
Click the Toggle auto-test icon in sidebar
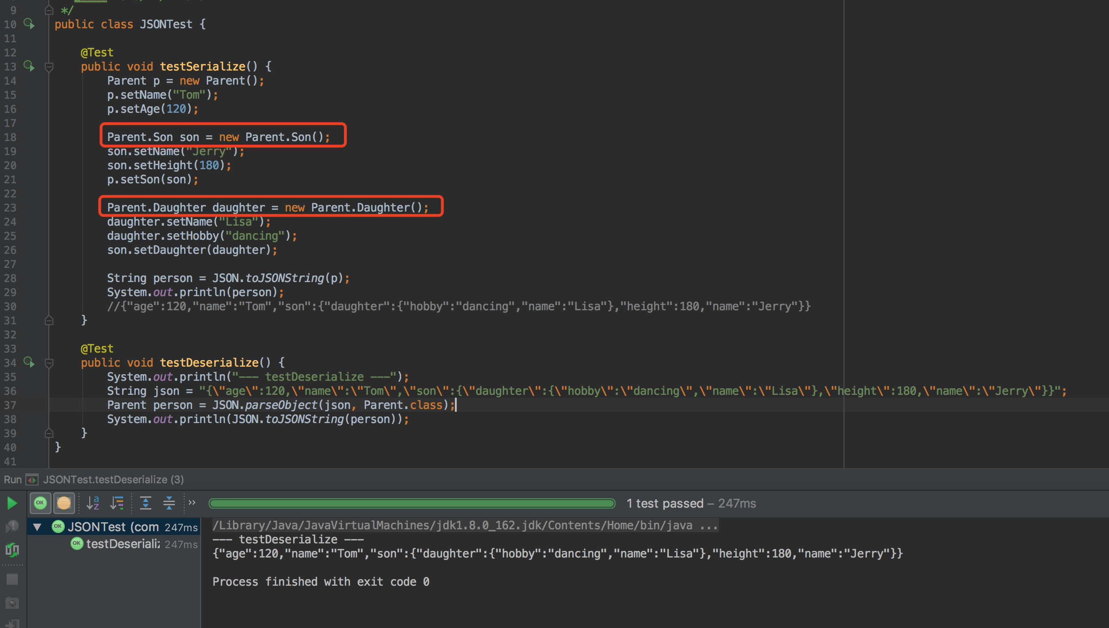[x=12, y=549]
